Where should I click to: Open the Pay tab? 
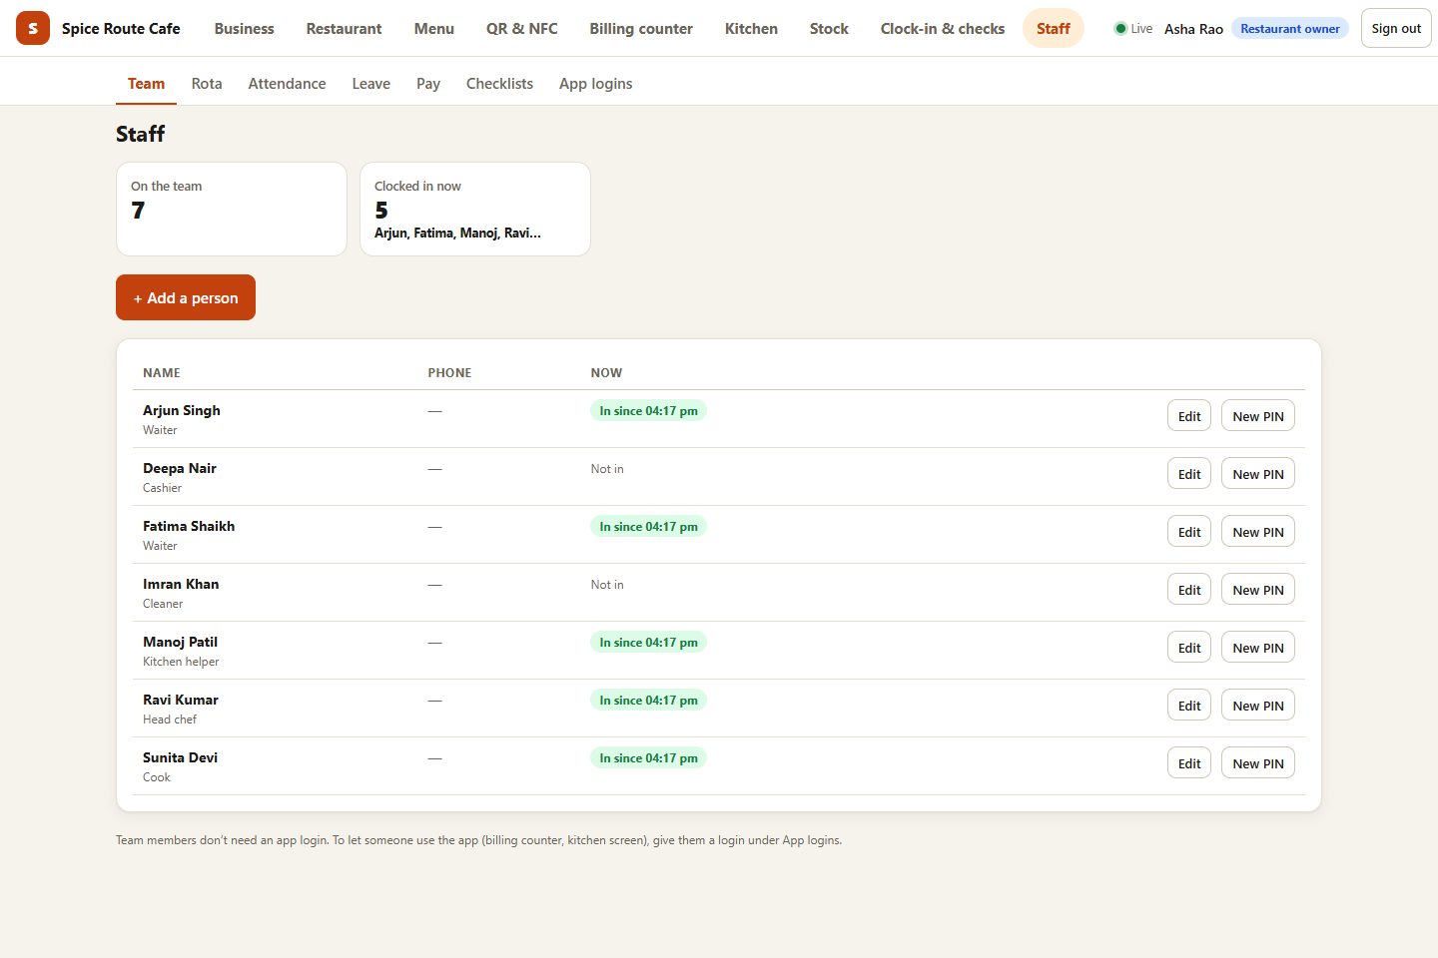(428, 84)
